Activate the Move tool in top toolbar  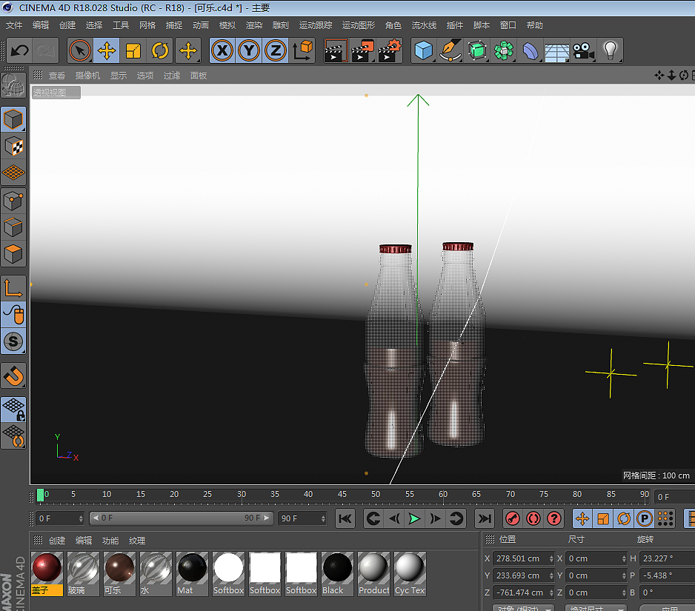point(107,50)
